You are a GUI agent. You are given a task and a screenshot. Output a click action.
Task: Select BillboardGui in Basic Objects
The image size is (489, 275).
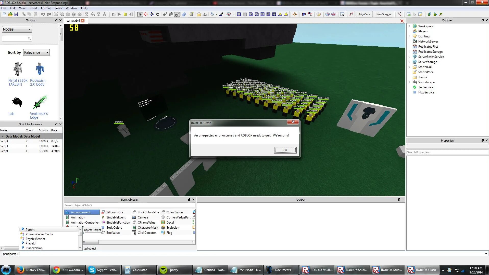pos(115,212)
